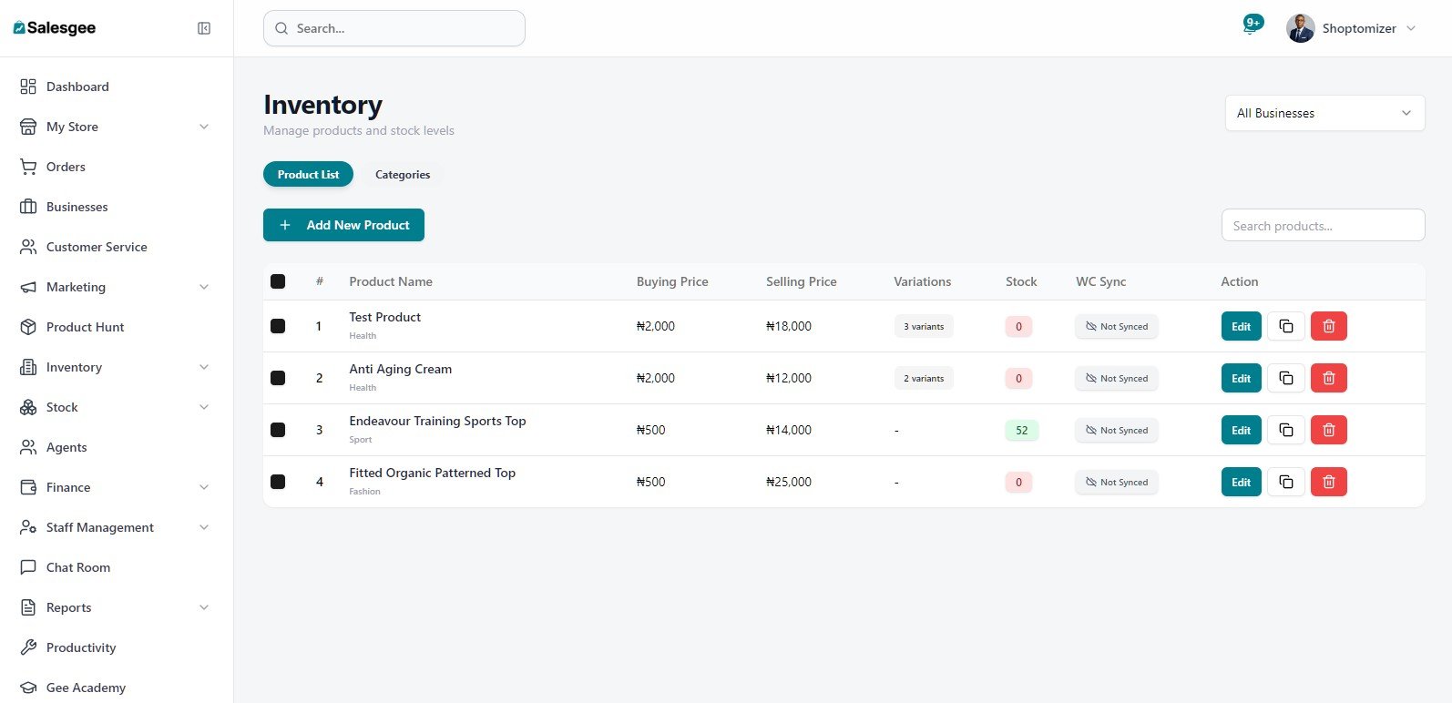
Task: Click the Customer Service people icon
Action: [28, 247]
